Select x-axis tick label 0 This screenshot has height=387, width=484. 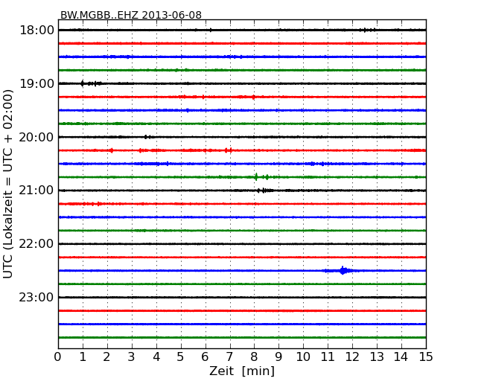coord(58,357)
